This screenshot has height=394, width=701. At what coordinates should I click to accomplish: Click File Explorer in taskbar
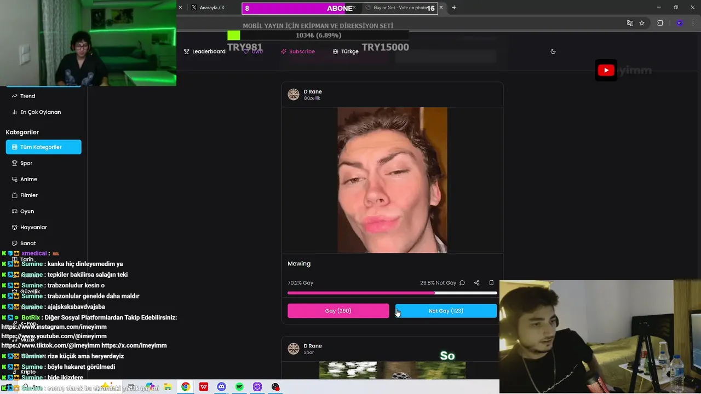click(x=168, y=387)
